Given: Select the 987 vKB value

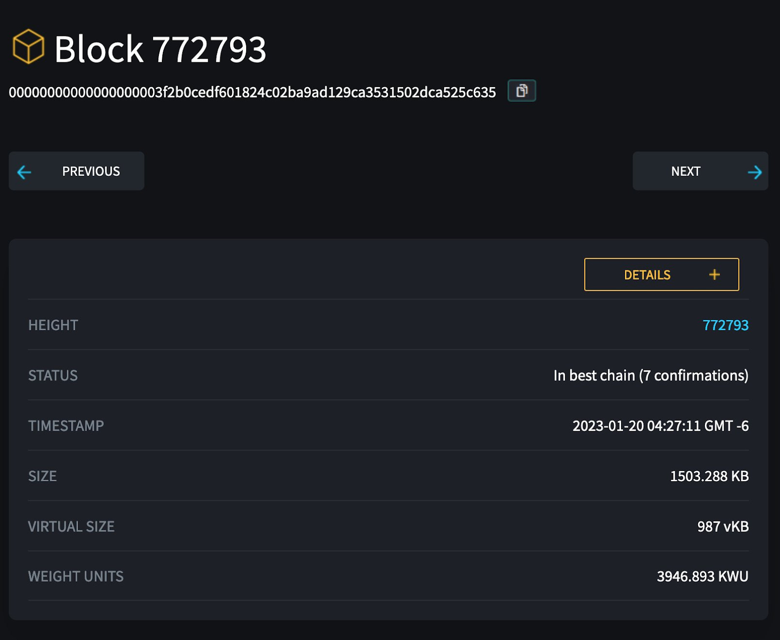Looking at the screenshot, I should pos(723,527).
